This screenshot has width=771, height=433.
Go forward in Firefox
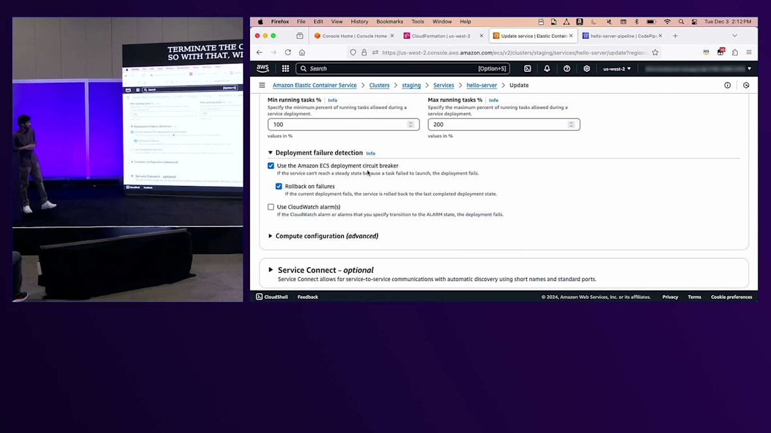[274, 53]
